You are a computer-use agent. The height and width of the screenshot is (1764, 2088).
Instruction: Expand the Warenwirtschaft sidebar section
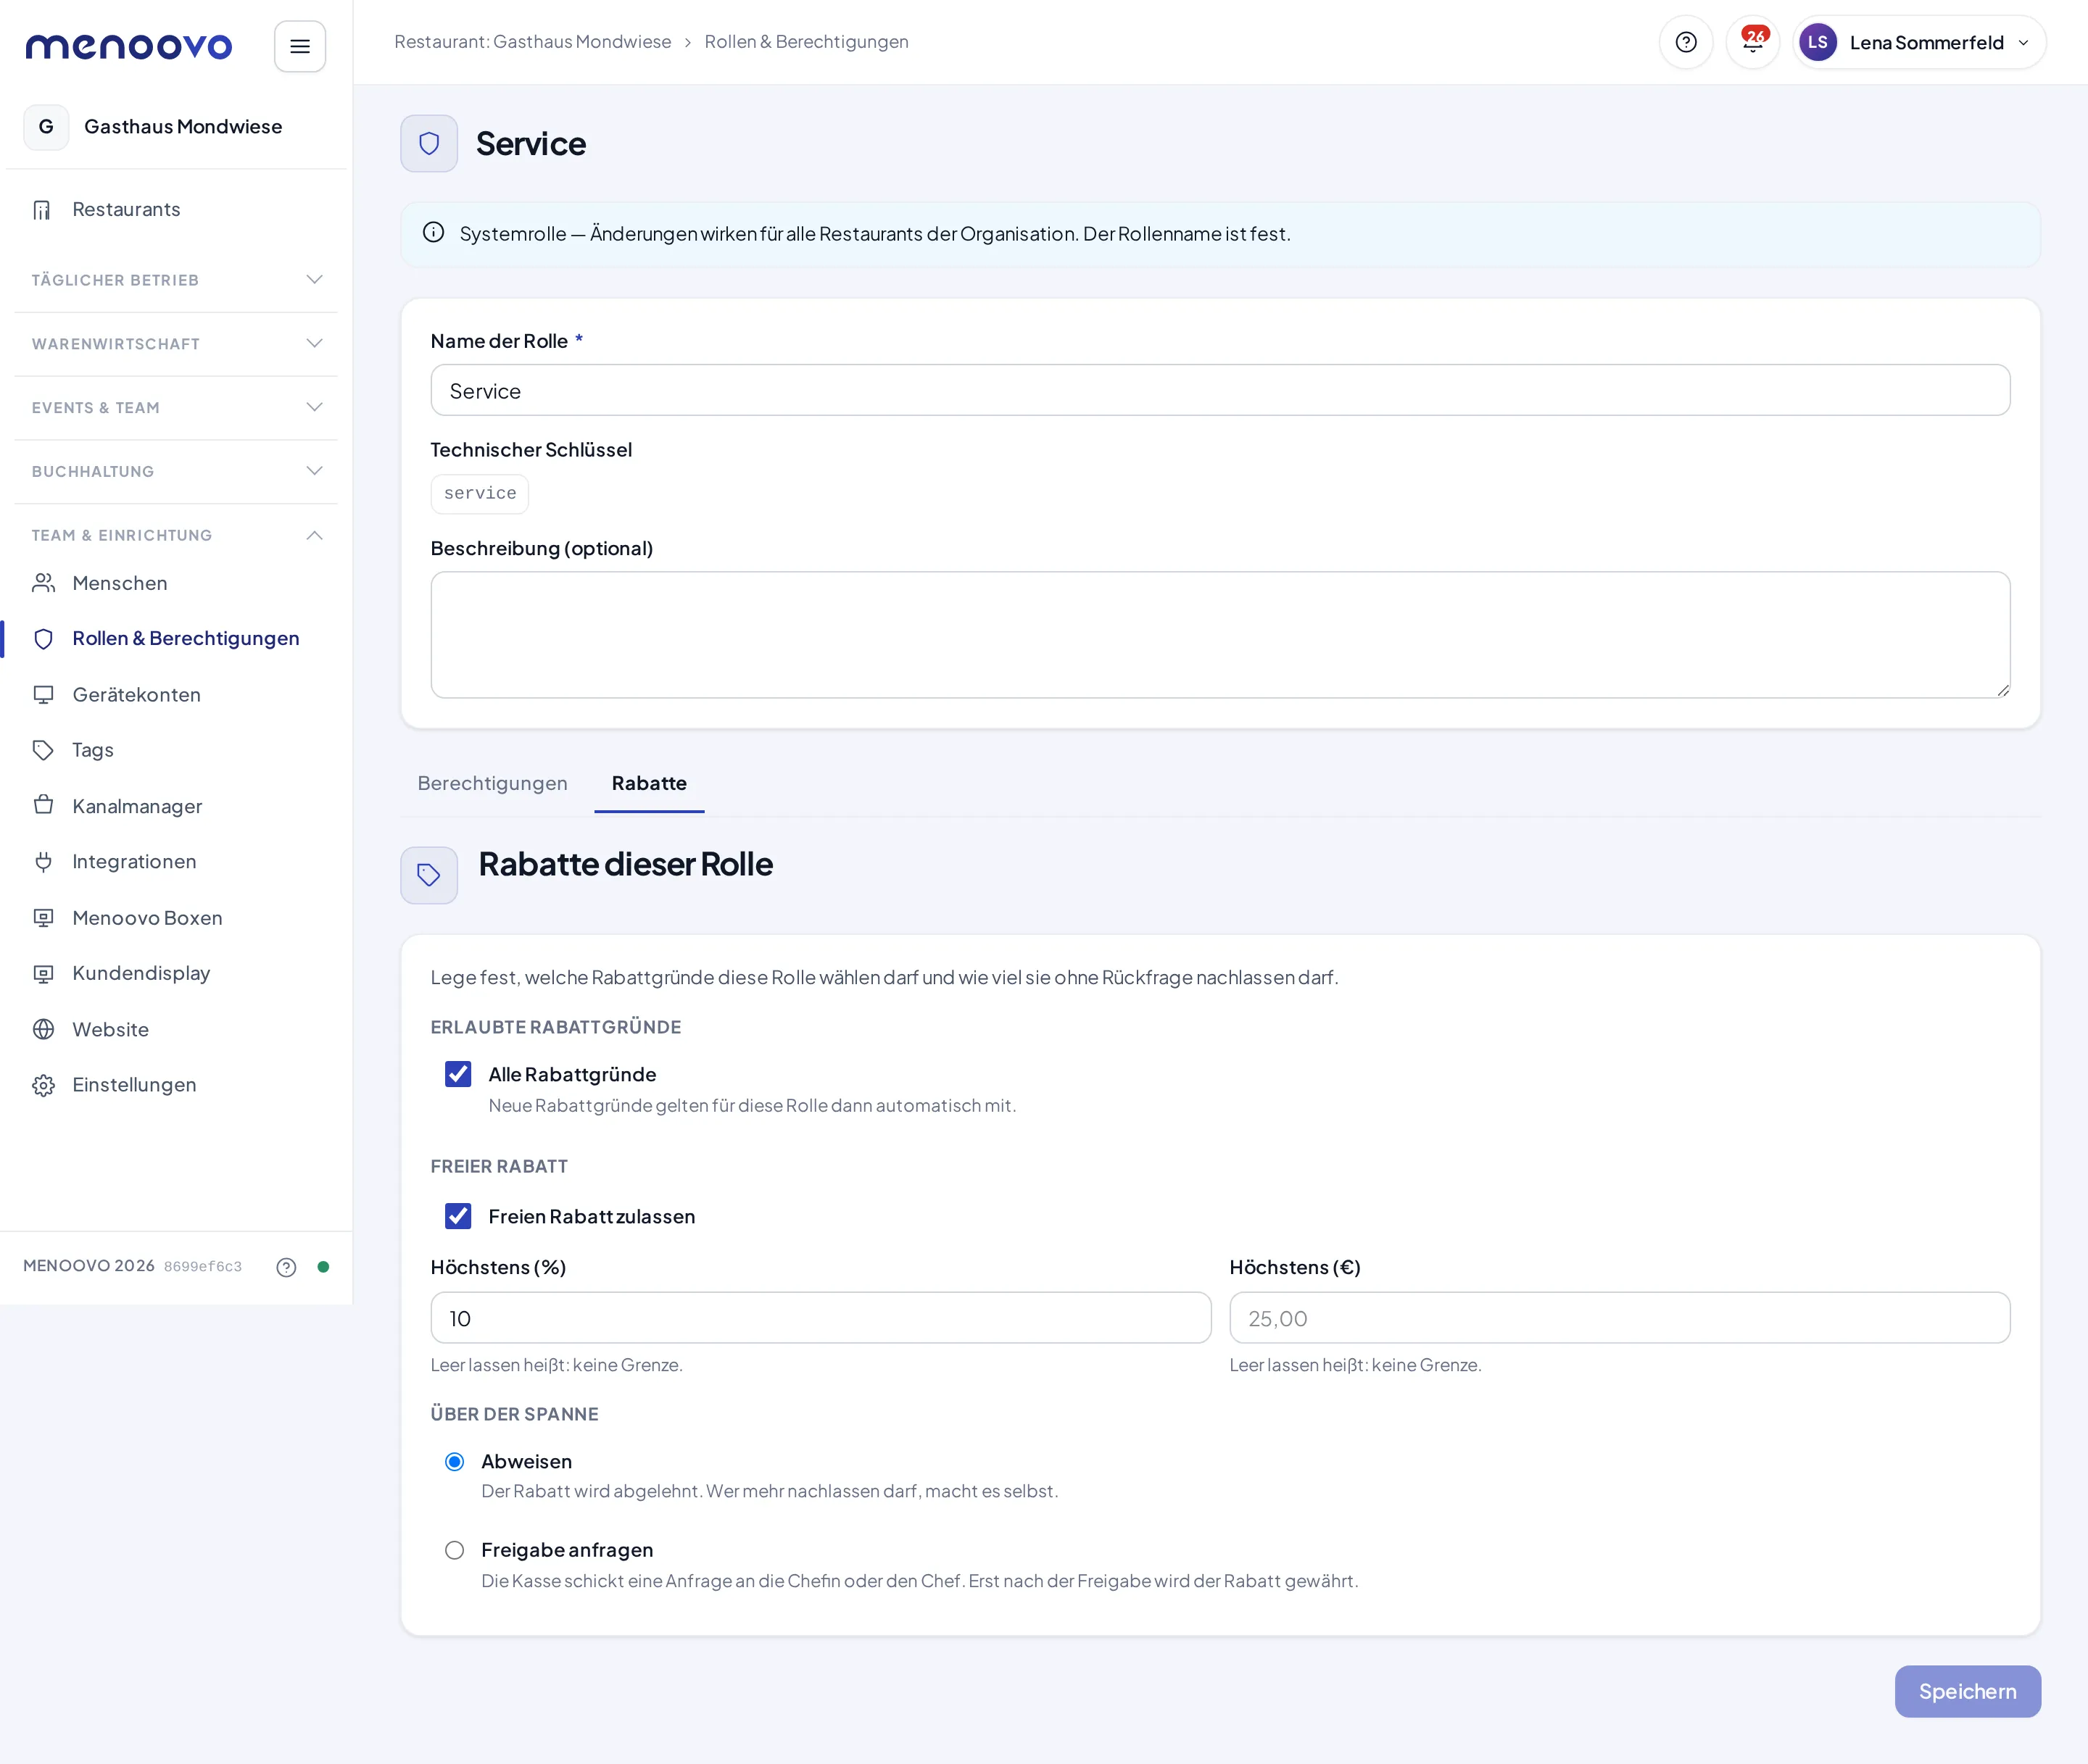[176, 344]
